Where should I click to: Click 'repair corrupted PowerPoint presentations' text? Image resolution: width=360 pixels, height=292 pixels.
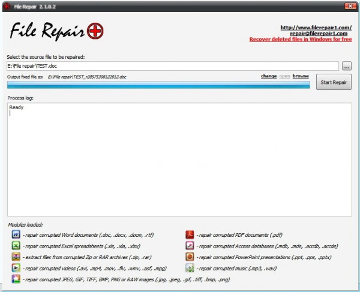click(264, 257)
